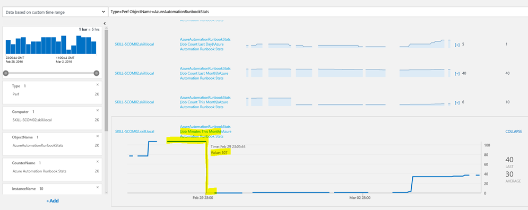Image resolution: width=528 pixels, height=210 pixels.
Task: Open SKILL-SCOM02 link in Job Count Last Month row
Action: pyautogui.click(x=134, y=73)
